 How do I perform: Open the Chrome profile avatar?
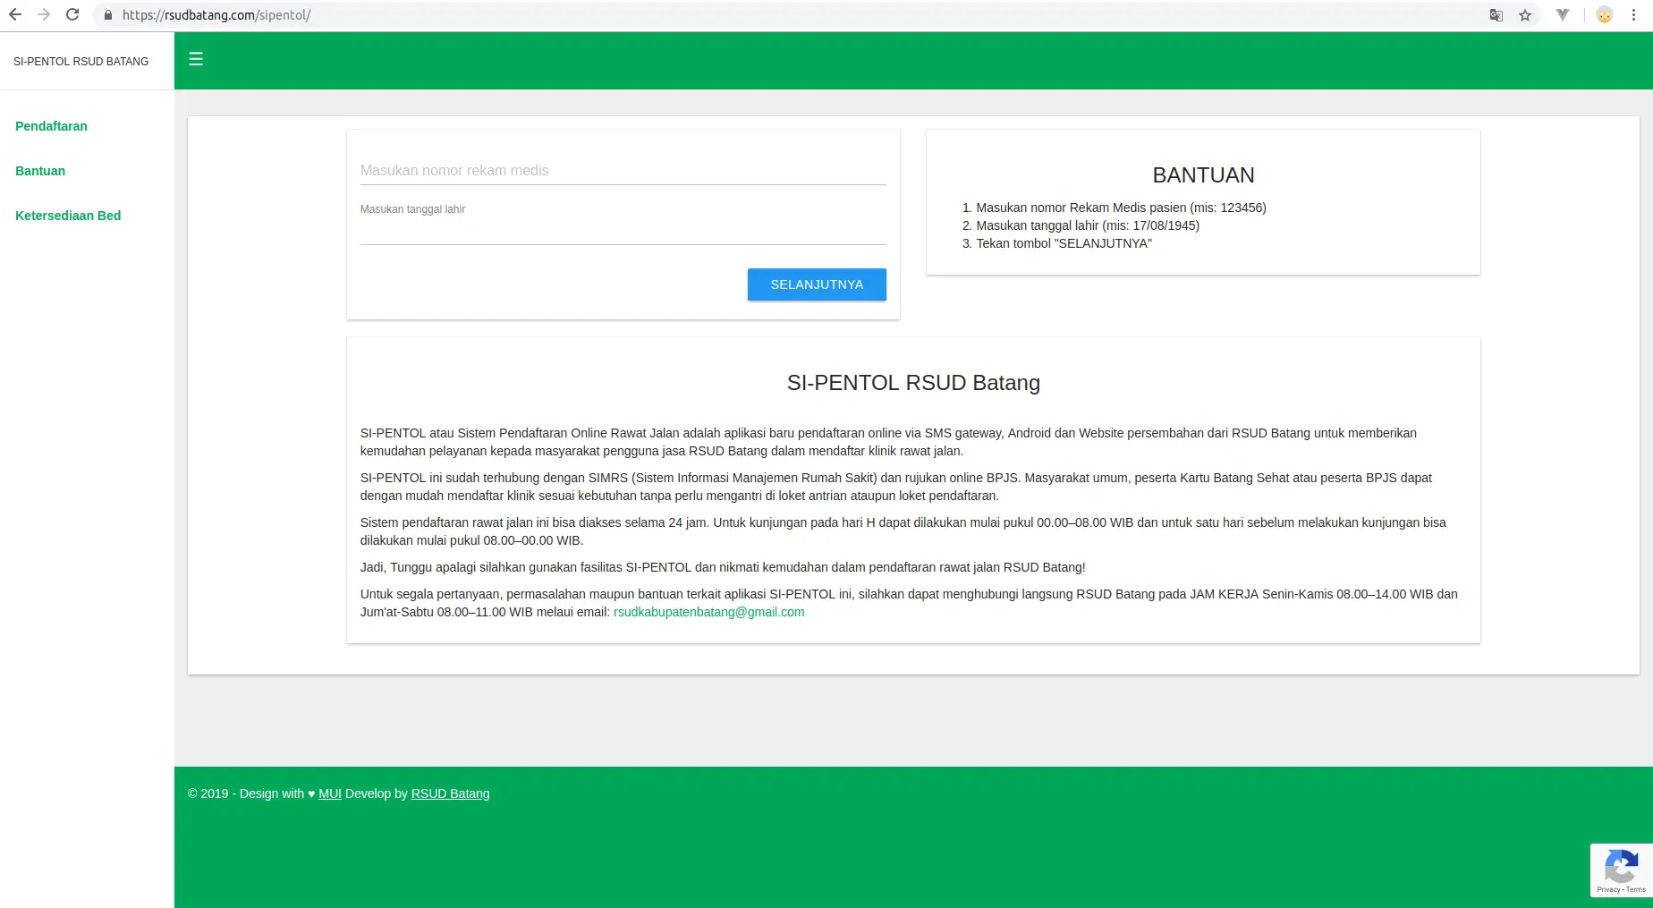1605,15
